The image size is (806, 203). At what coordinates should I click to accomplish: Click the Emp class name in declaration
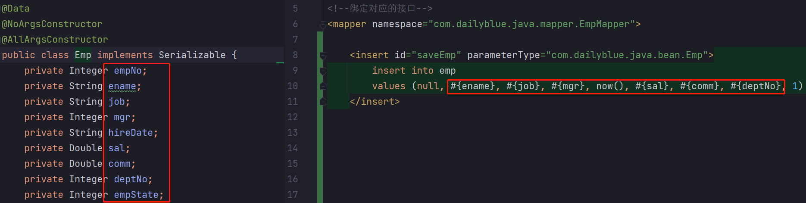point(83,55)
